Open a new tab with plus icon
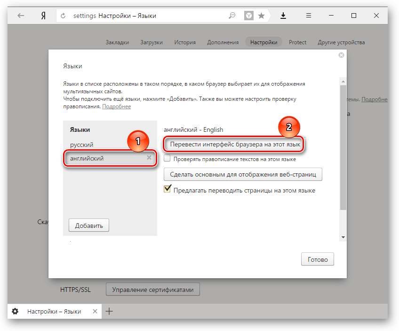 pos(109,311)
